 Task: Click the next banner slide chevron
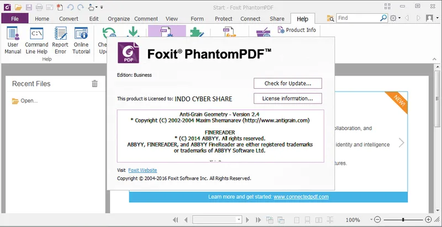[x=402, y=143]
